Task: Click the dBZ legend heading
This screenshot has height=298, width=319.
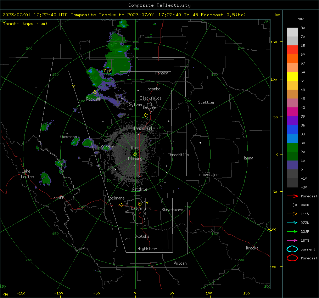Action: click(x=301, y=19)
